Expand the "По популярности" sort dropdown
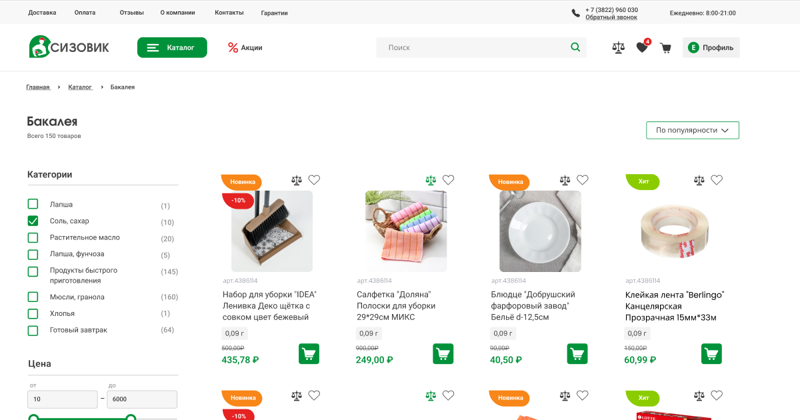The width and height of the screenshot is (800, 420). [x=692, y=130]
